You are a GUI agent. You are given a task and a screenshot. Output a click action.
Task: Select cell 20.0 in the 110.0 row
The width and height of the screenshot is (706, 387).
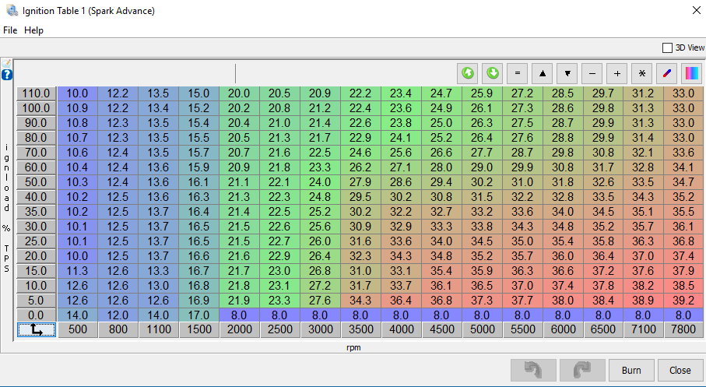[239, 93]
